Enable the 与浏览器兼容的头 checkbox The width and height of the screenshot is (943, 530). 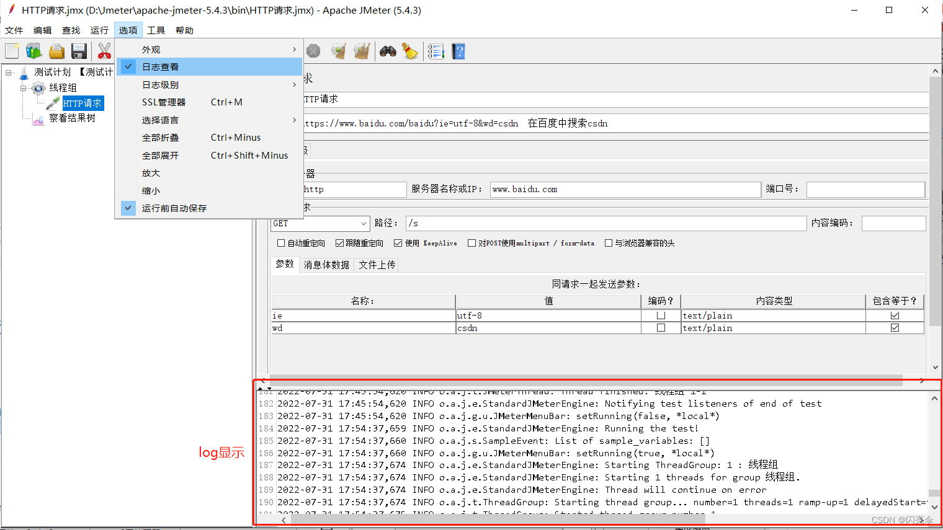pos(609,243)
